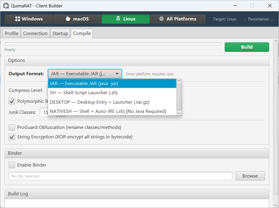Click the Linux penguin platform icon
Viewport: 279px width, 208px height.
point(118,19)
